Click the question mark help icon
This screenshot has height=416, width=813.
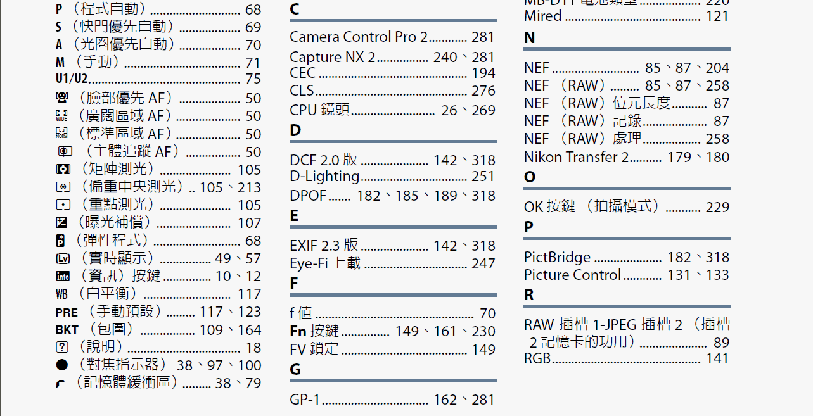61,348
